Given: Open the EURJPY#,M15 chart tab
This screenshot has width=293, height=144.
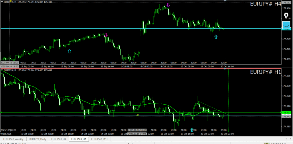Looking at the screenshot, I should pyautogui.click(x=98, y=139).
